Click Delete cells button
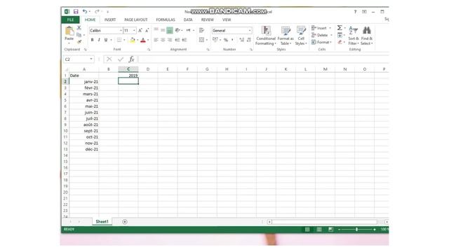449x252 pixels. pyautogui.click(x=321, y=35)
